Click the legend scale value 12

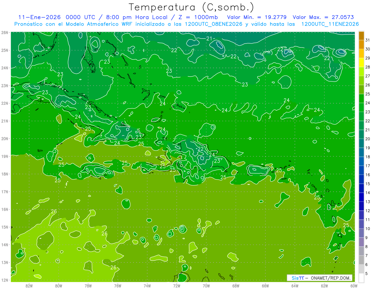367,211
